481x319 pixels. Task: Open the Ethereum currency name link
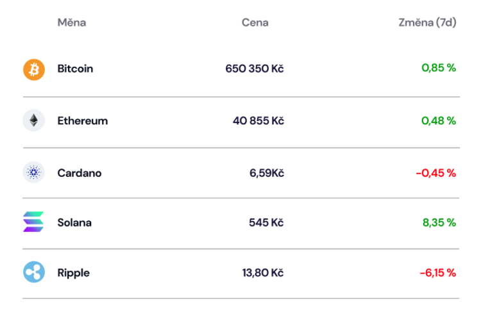click(82, 120)
